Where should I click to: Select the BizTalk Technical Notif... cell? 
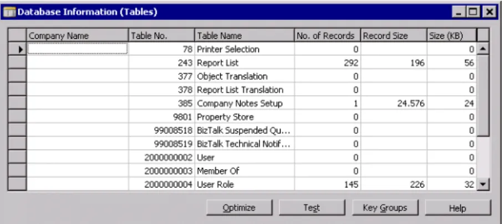[x=245, y=144]
